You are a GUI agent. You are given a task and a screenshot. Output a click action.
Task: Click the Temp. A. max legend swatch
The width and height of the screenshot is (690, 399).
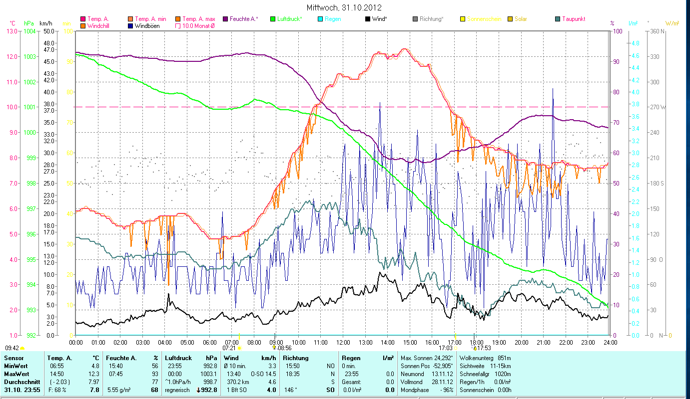click(177, 19)
